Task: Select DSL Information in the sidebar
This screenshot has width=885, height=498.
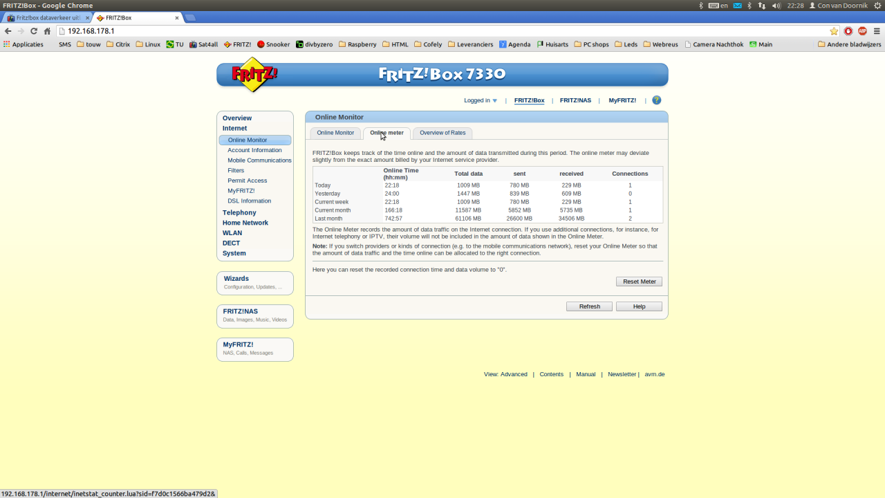Action: click(x=250, y=201)
